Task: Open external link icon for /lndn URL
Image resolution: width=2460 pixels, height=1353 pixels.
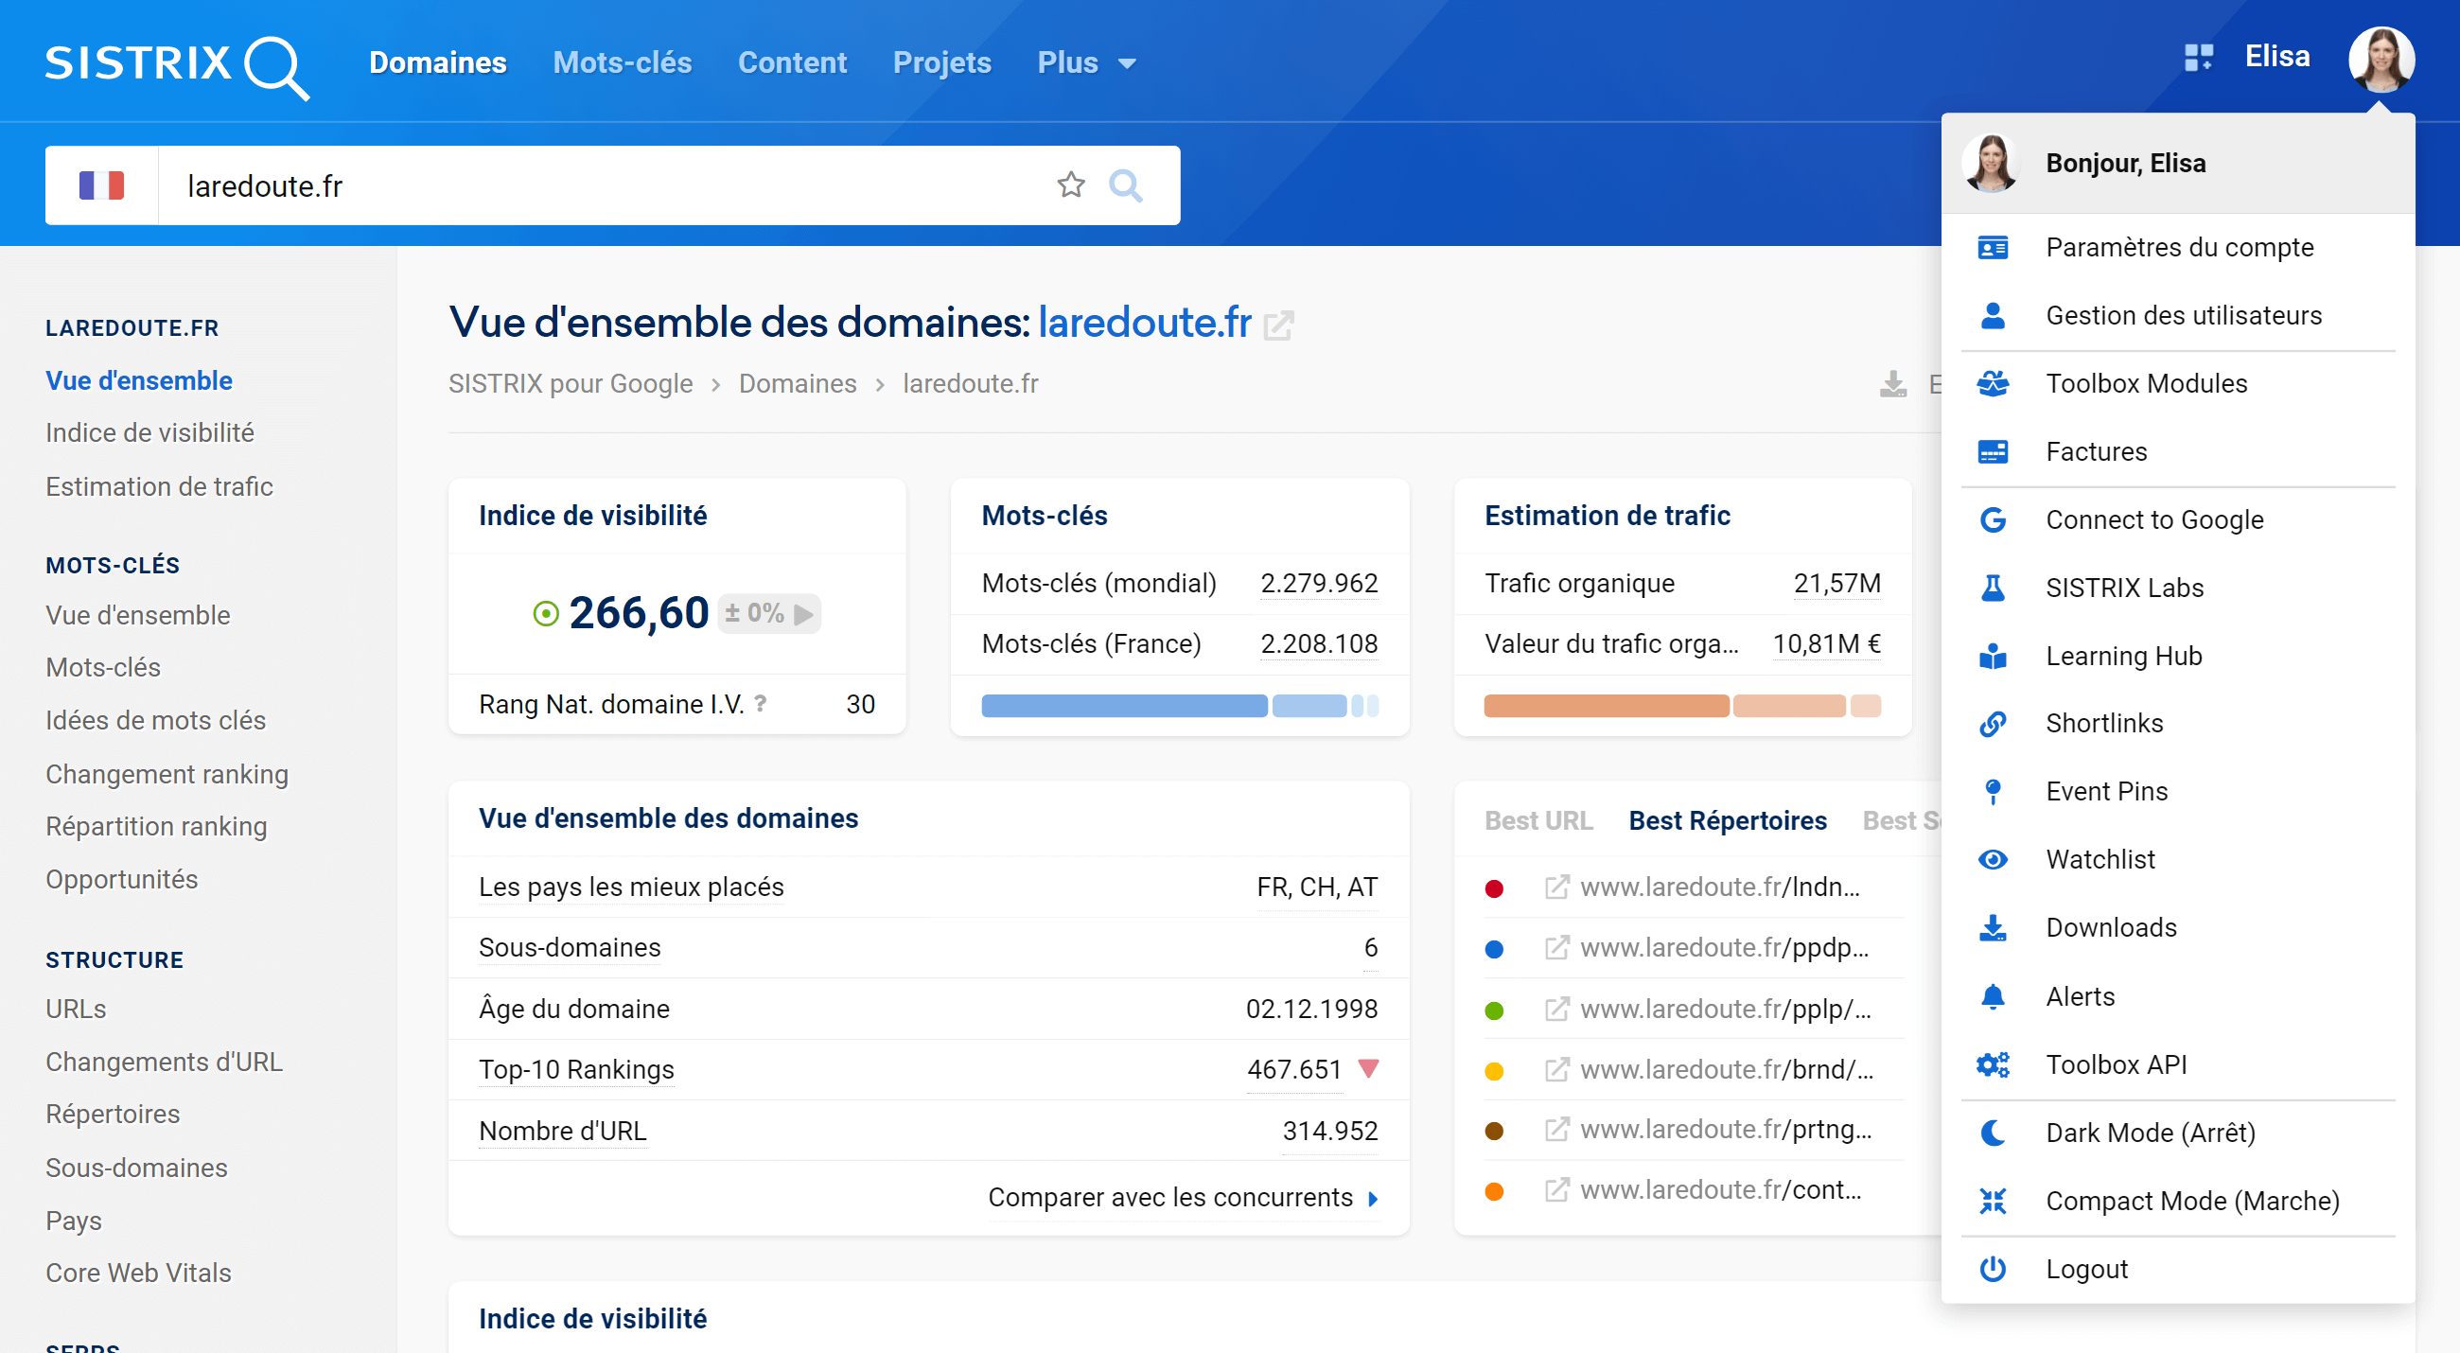Action: (x=1556, y=887)
